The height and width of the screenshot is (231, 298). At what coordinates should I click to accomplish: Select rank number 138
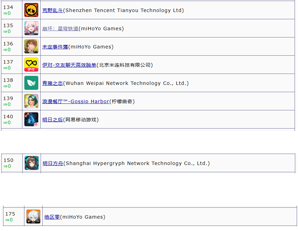click(8, 80)
